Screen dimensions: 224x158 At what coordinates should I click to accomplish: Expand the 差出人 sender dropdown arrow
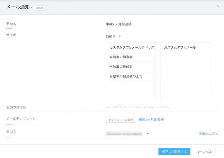[x=148, y=134]
